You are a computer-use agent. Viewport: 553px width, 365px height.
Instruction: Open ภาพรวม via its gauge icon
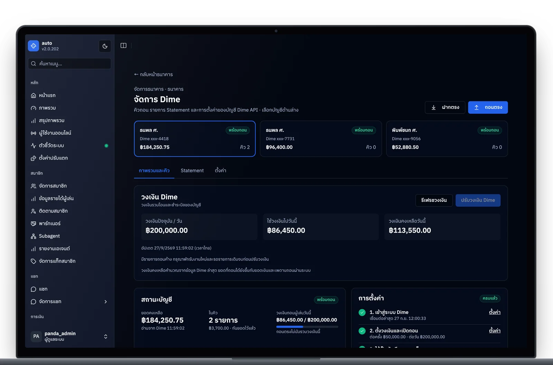(34, 108)
